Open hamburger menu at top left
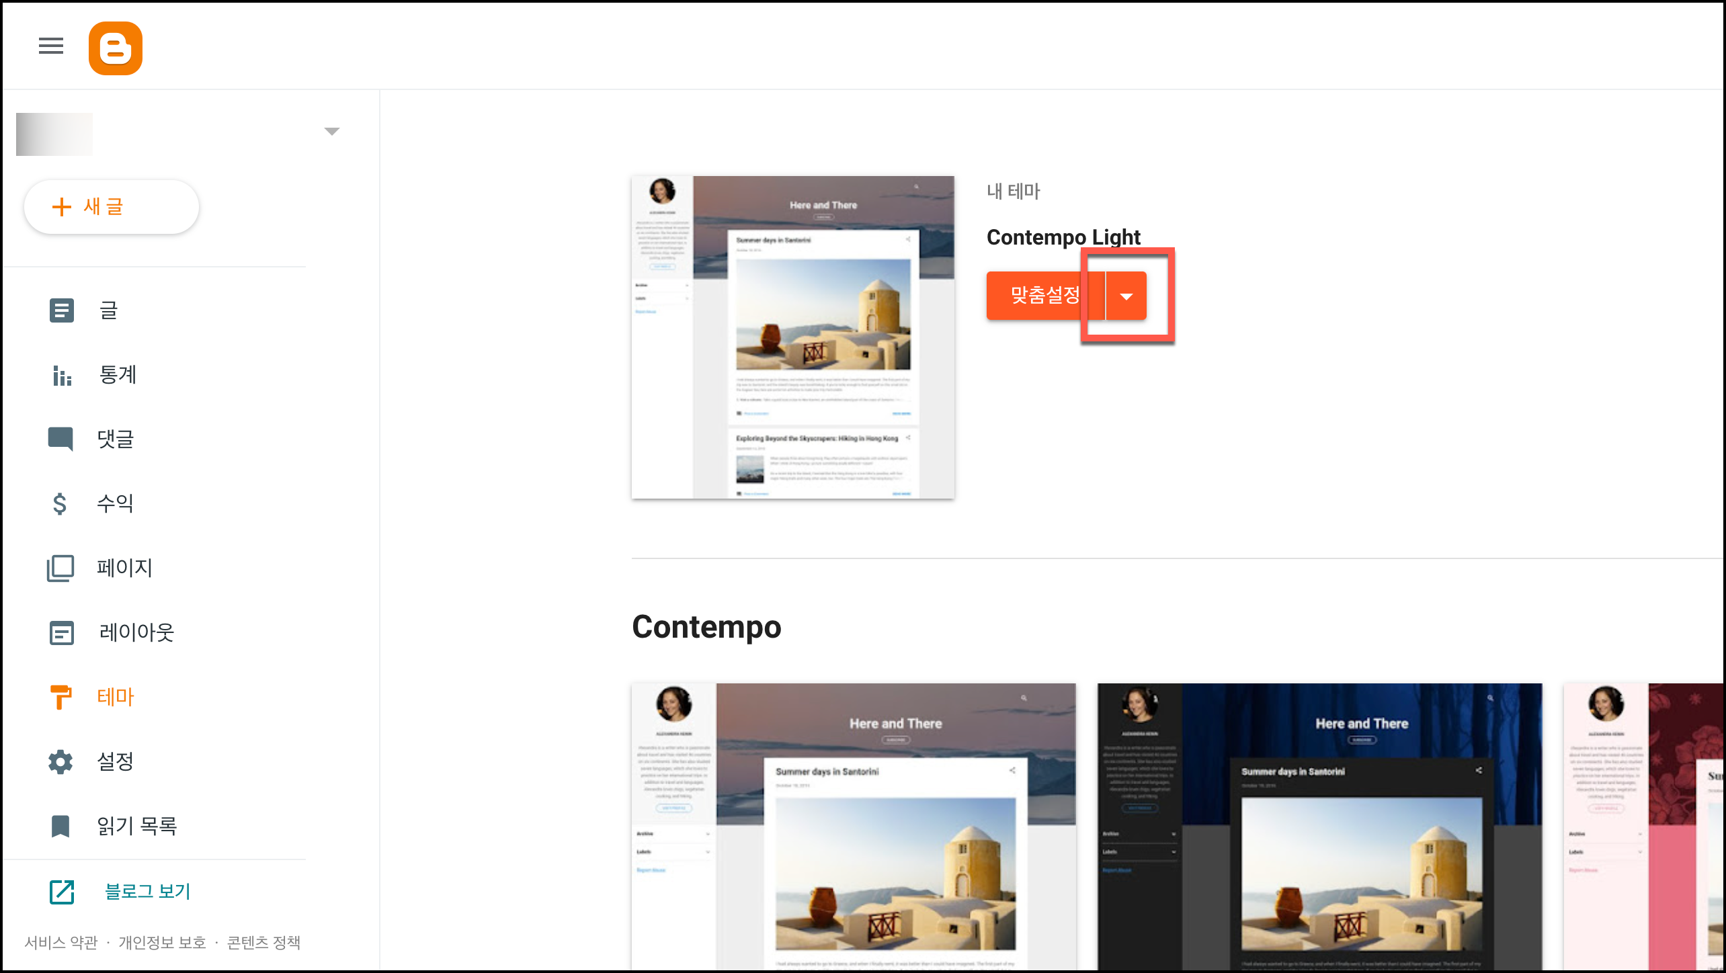The height and width of the screenshot is (973, 1726). click(51, 46)
